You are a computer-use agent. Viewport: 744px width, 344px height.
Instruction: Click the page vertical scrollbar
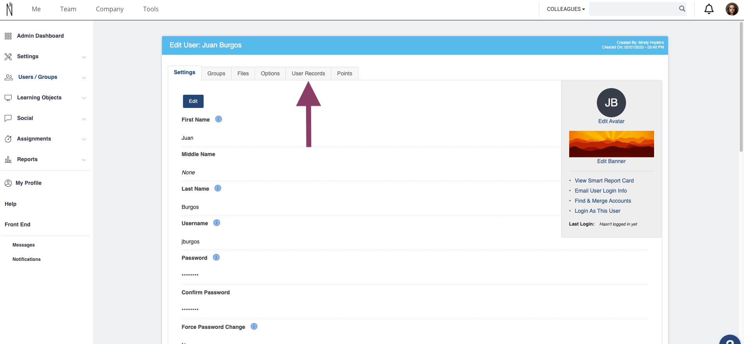tap(741, 86)
